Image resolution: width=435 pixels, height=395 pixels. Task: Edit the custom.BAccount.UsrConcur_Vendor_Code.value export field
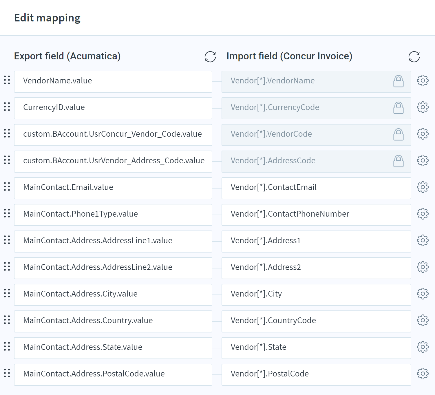click(113, 135)
